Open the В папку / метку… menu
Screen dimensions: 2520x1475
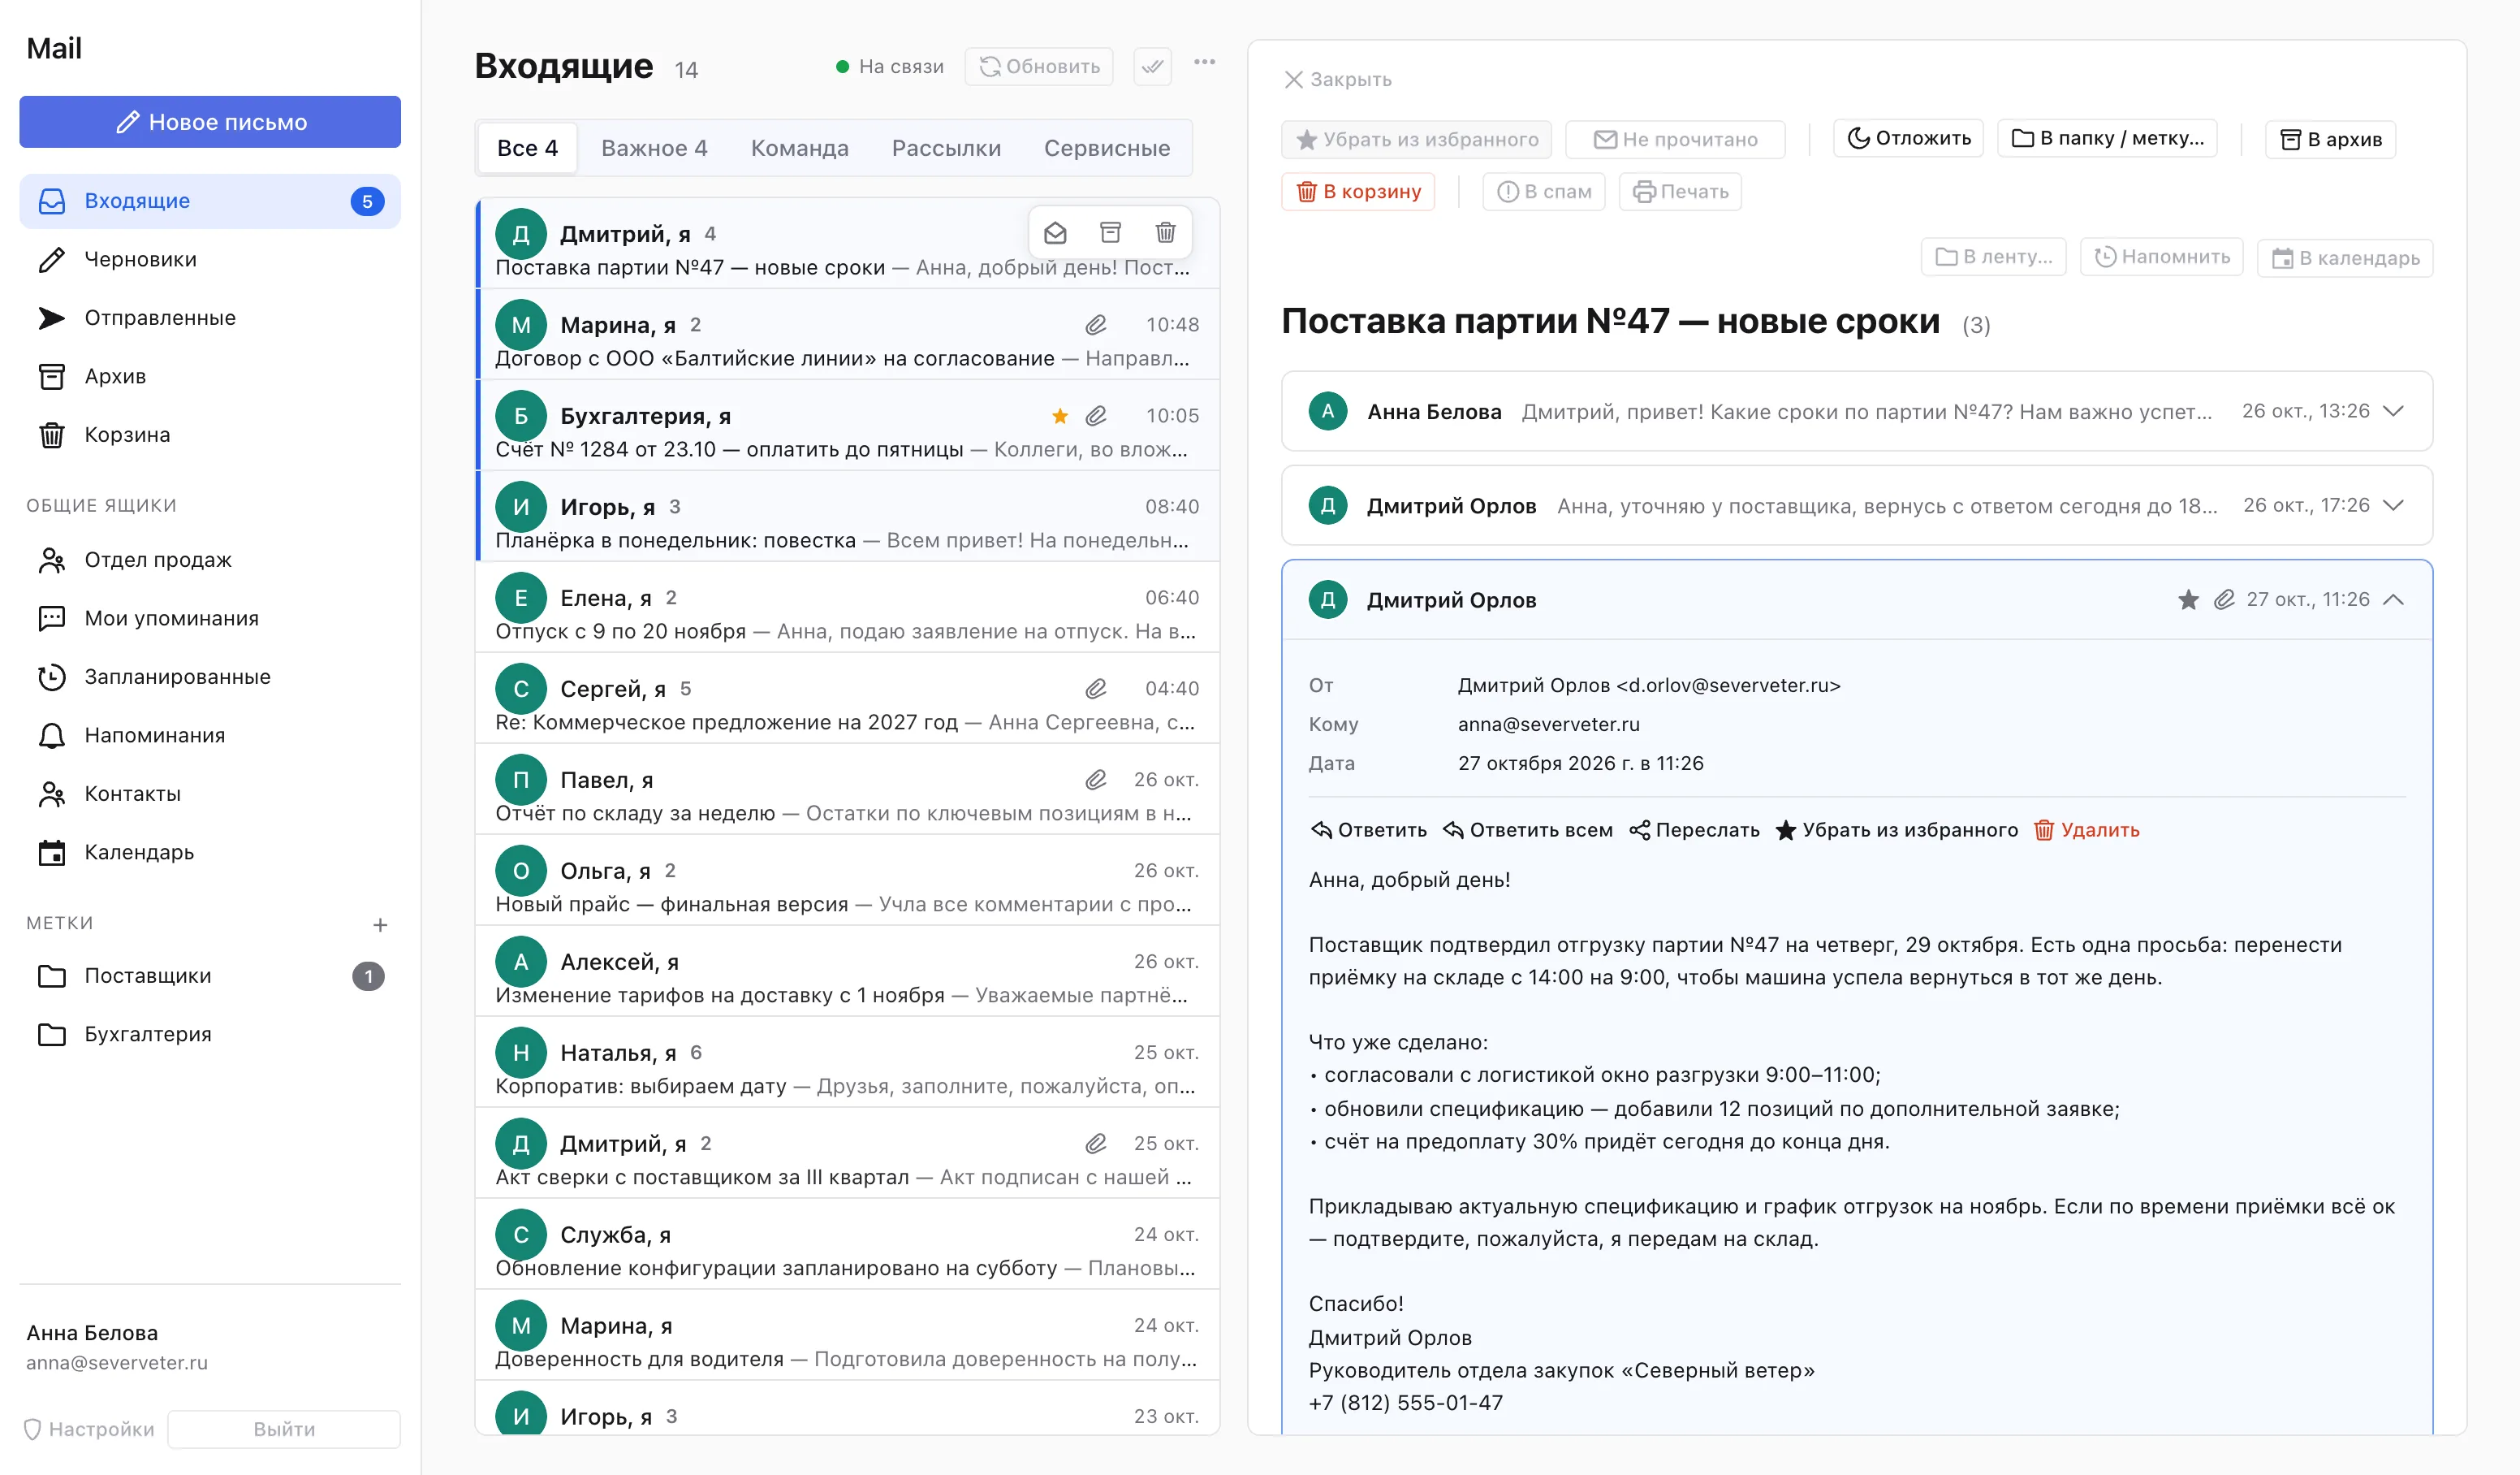pos(2107,138)
